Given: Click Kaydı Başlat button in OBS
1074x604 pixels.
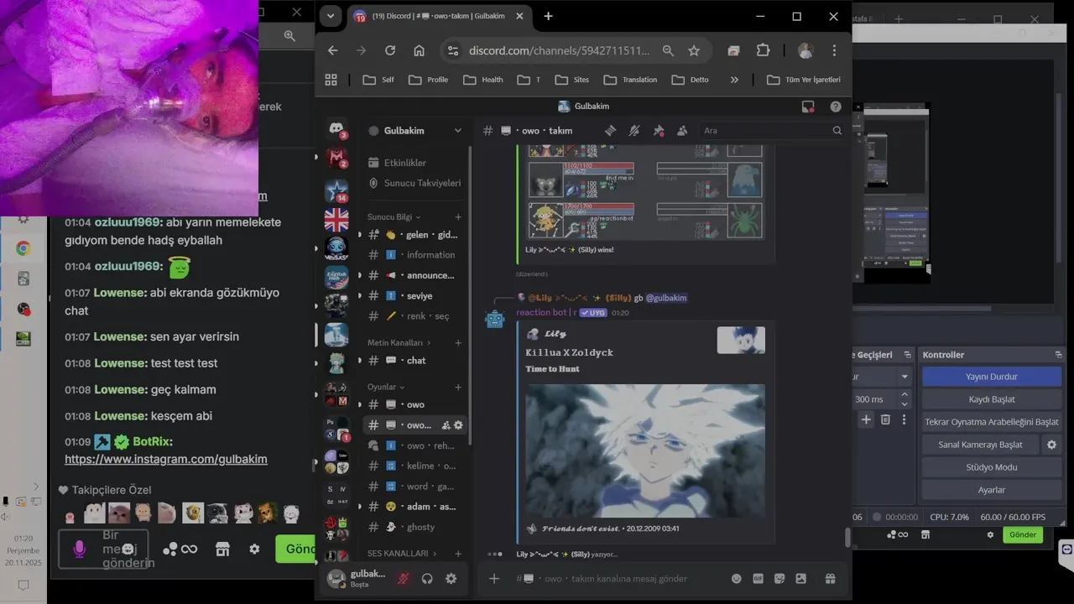Looking at the screenshot, I should pyautogui.click(x=992, y=399).
